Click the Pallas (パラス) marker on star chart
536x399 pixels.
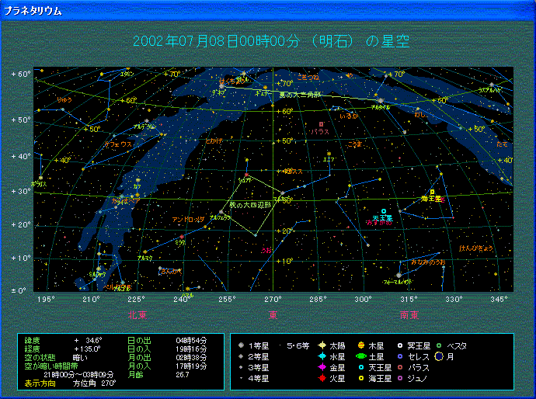point(321,124)
